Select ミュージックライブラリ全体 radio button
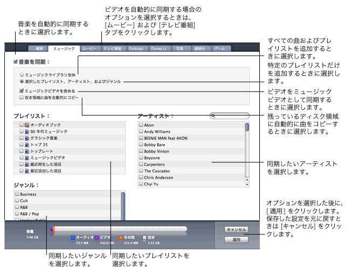The image size is (345, 270). [x=22, y=75]
